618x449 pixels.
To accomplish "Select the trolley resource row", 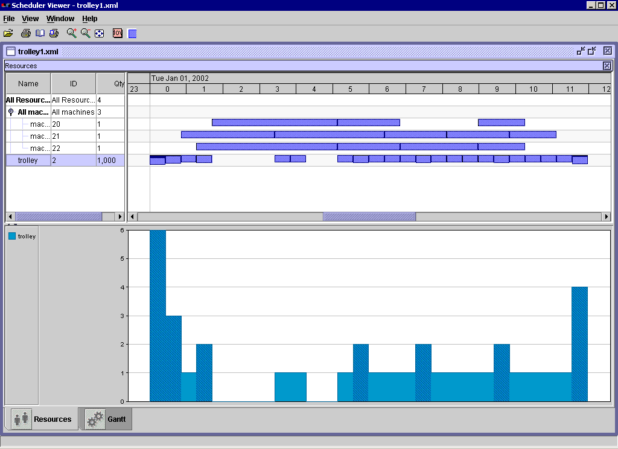I will pyautogui.click(x=65, y=161).
